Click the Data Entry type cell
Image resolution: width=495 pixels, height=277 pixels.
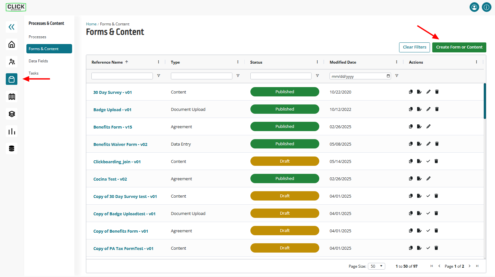(181, 144)
